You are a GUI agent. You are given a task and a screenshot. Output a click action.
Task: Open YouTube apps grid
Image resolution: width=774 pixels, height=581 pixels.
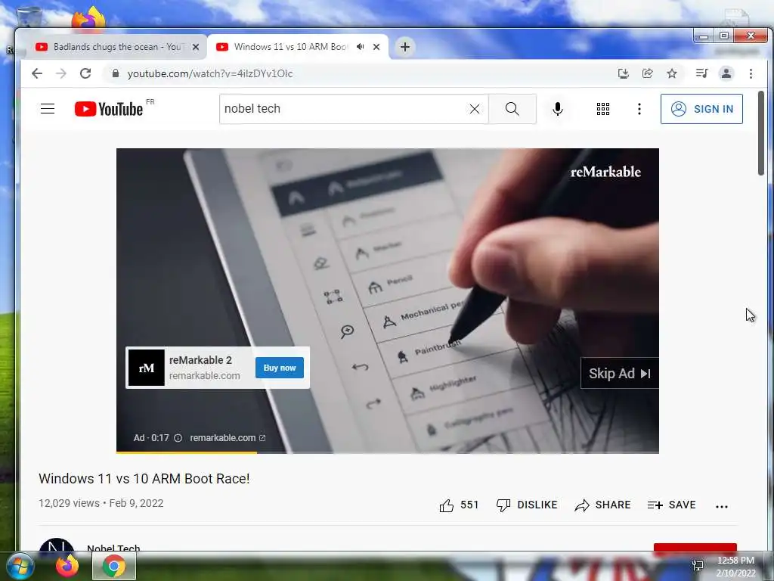tap(602, 109)
